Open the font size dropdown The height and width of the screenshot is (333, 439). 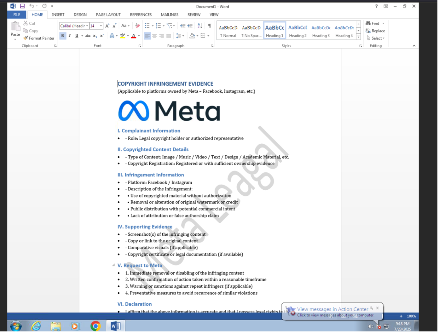(101, 26)
